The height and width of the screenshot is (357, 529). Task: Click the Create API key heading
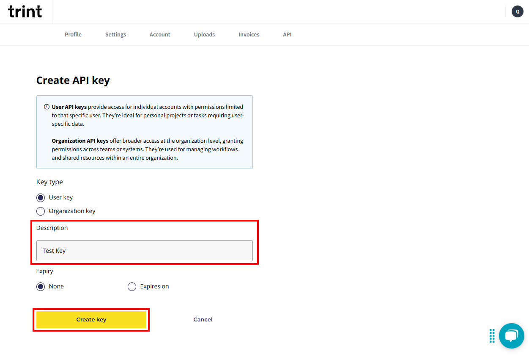[x=73, y=80]
